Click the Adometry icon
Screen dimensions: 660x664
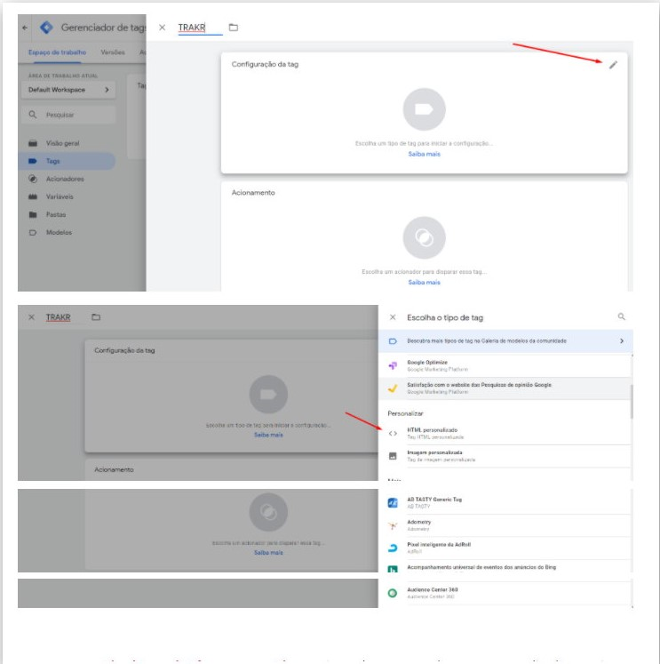tap(393, 525)
